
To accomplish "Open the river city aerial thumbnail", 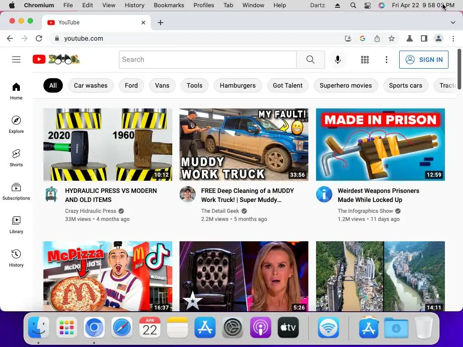I will (x=380, y=276).
